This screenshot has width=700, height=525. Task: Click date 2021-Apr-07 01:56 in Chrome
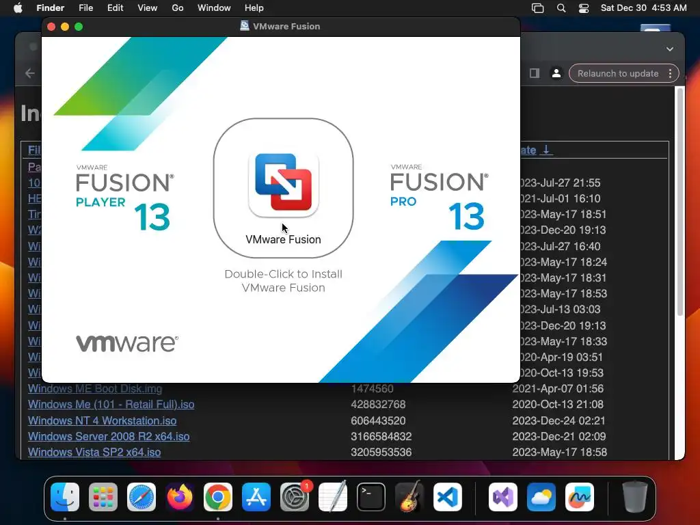pos(558,388)
